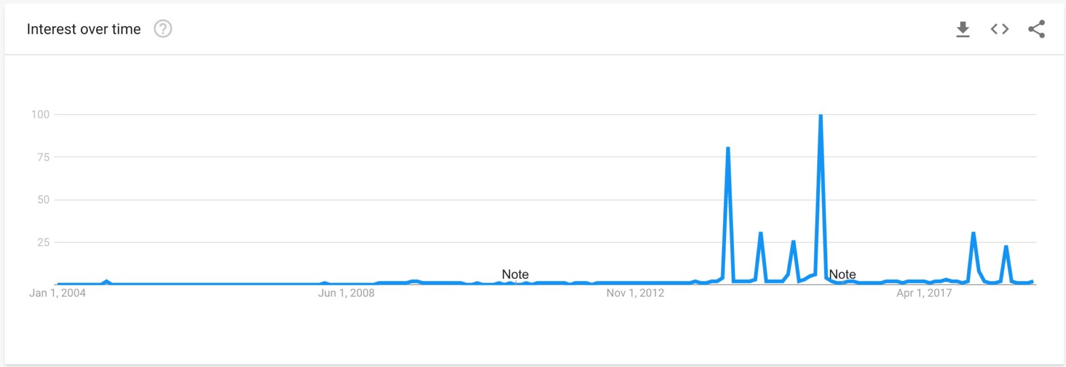Select the angle-brackets embed icon
This screenshot has height=367, width=1066.
coord(999,29)
